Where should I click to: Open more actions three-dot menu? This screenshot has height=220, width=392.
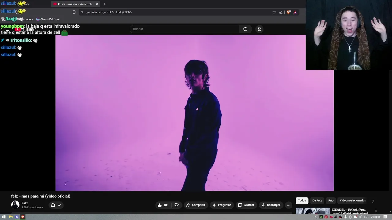point(288,205)
